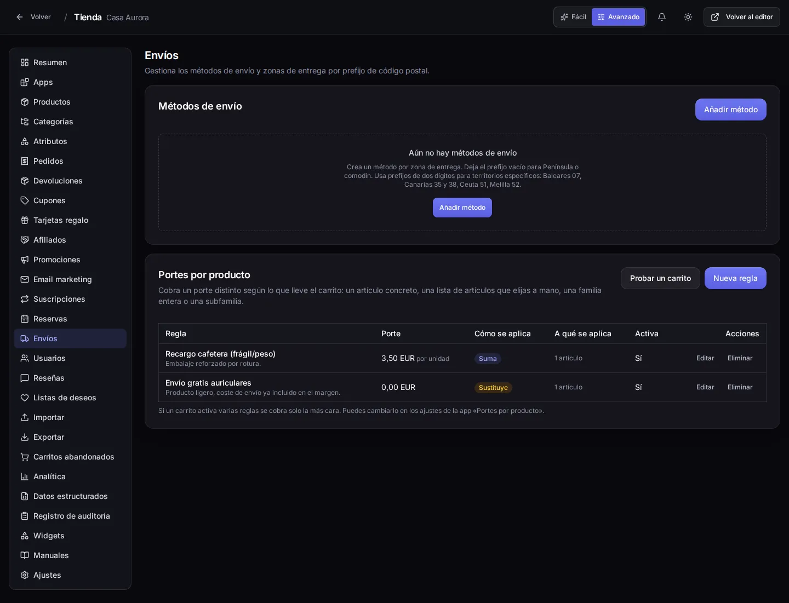Click the 'Cómo se aplica' column header
This screenshot has height=603, width=789.
502,334
